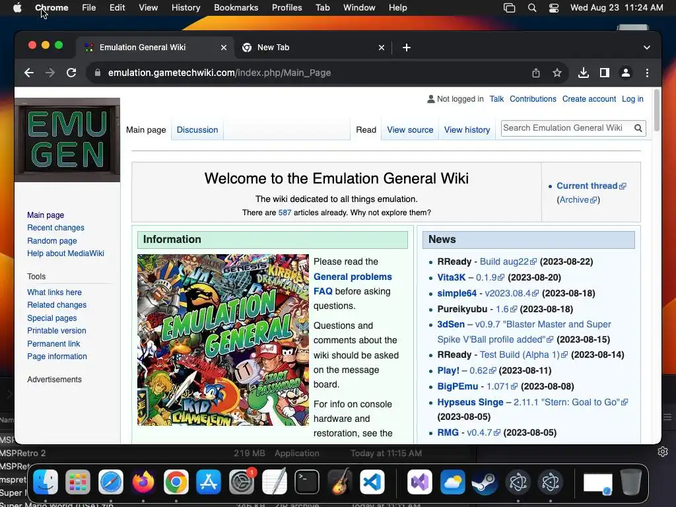
Task: Open Launchpad from the Dock
Action: pos(78,482)
